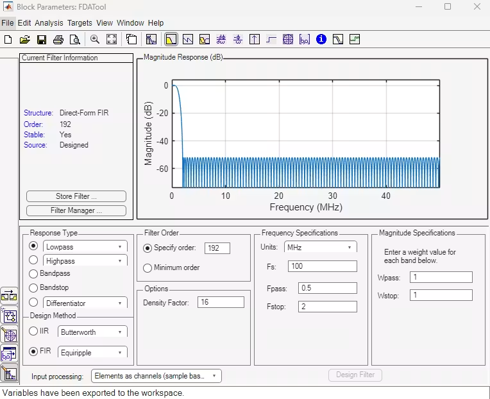
Task: Open the Equiripple FIR method dropdown
Action: click(92, 352)
